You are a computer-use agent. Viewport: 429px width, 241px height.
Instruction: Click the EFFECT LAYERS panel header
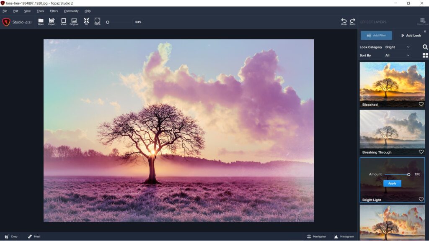373,22
